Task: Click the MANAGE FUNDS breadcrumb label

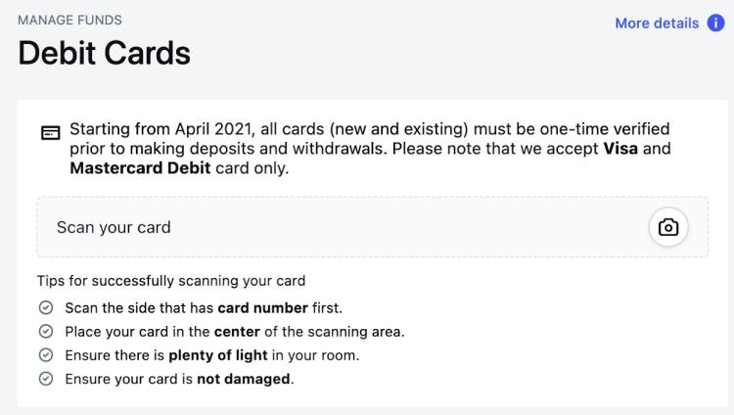Action: [69, 21]
